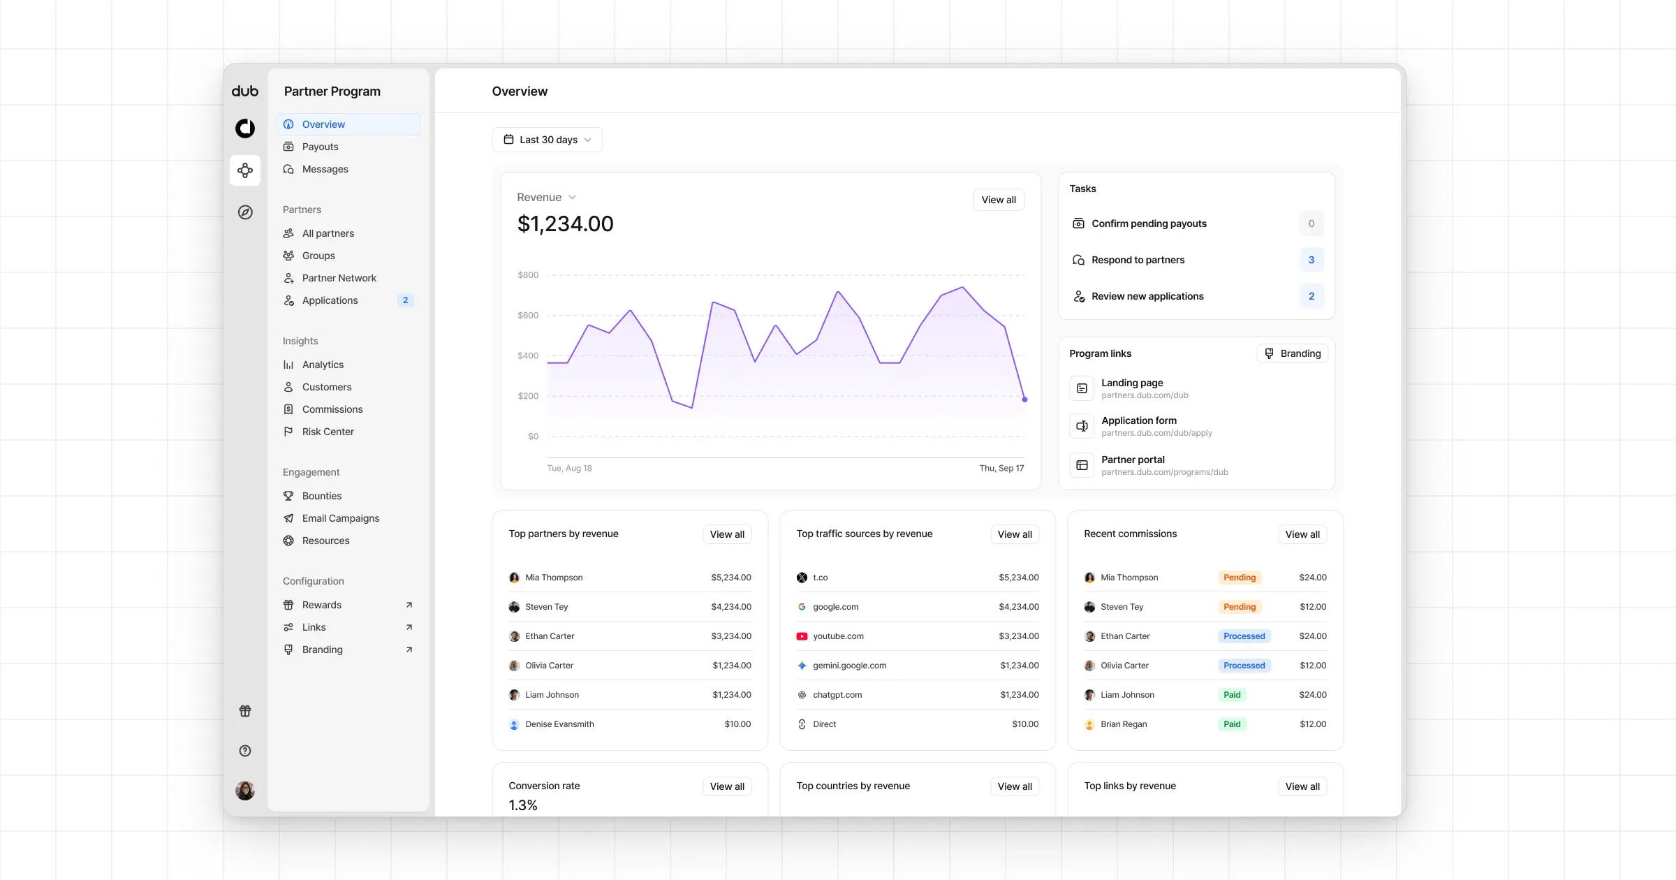Click the Branding button in Program links
The image size is (1676, 880).
pyautogui.click(x=1293, y=353)
